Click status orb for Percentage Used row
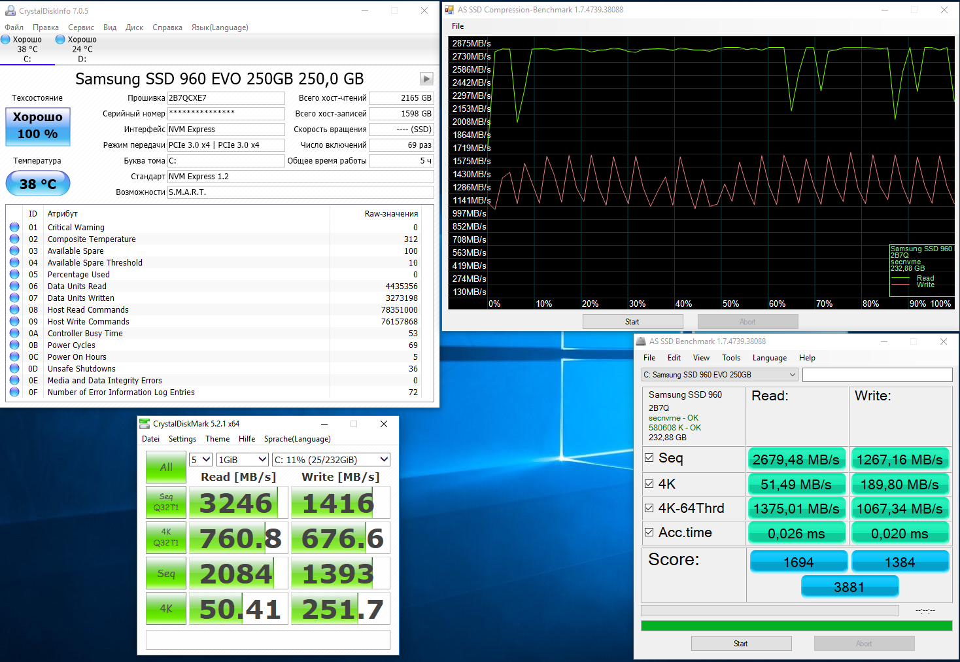This screenshot has height=662, width=960. [14, 274]
